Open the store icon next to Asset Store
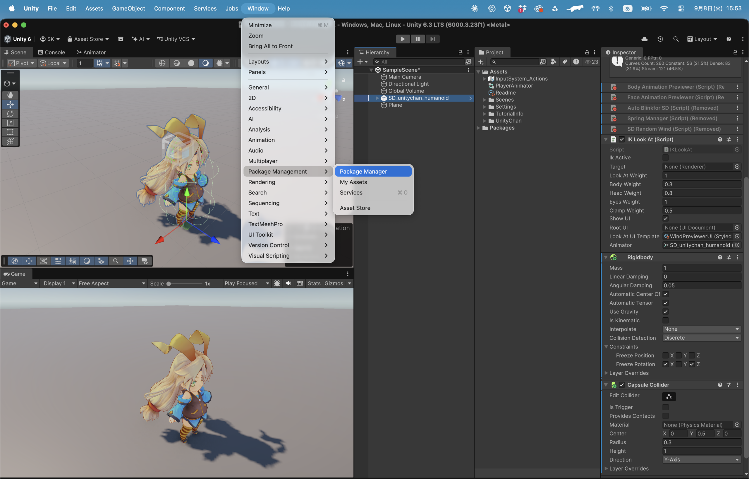This screenshot has height=479, width=749. click(121, 39)
